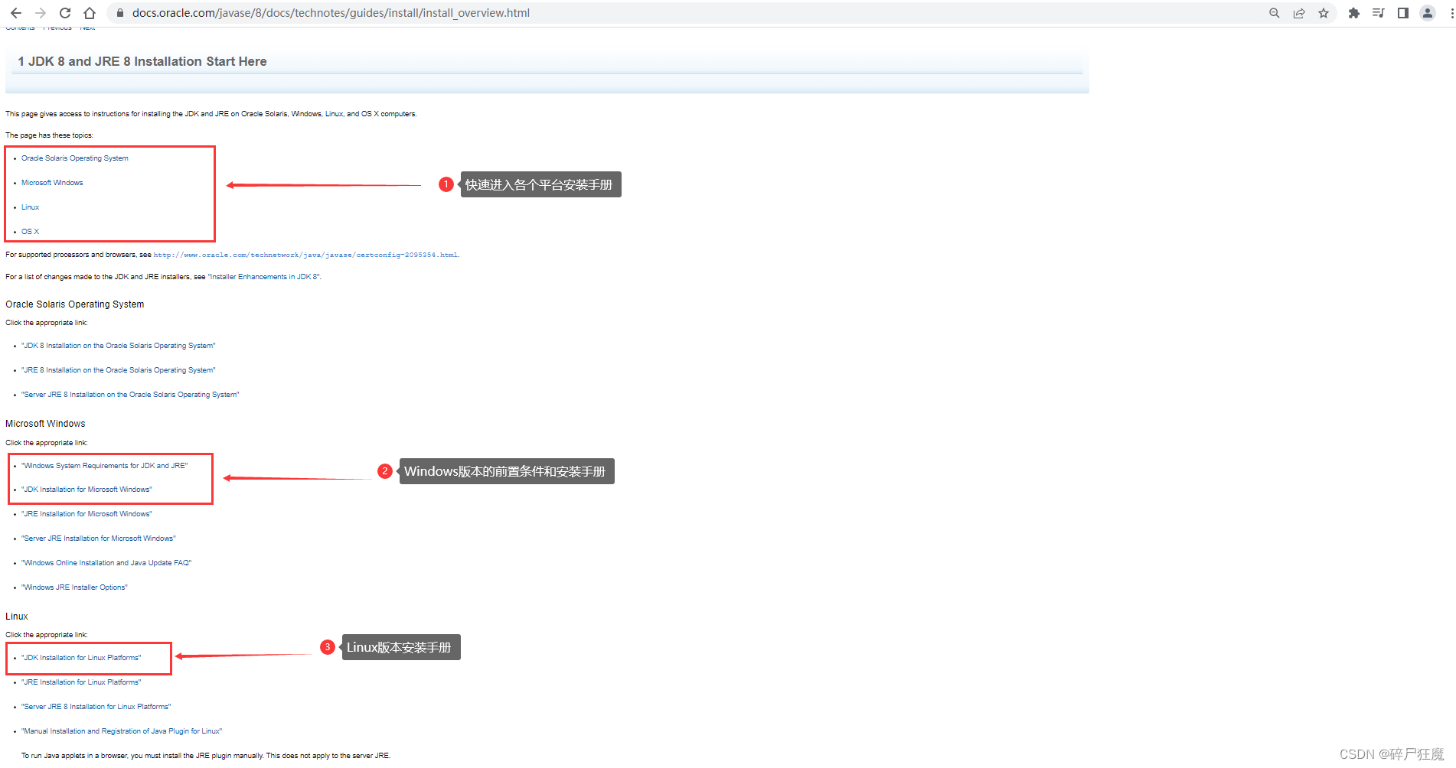Select the Linux section heading

[17, 617]
